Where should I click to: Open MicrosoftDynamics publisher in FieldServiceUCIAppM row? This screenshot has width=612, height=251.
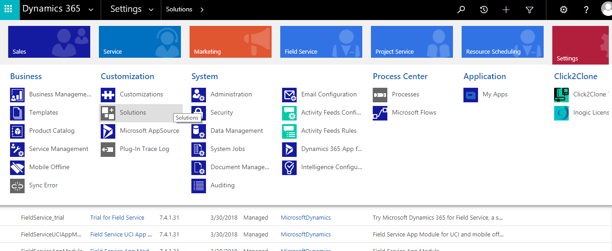306,234
